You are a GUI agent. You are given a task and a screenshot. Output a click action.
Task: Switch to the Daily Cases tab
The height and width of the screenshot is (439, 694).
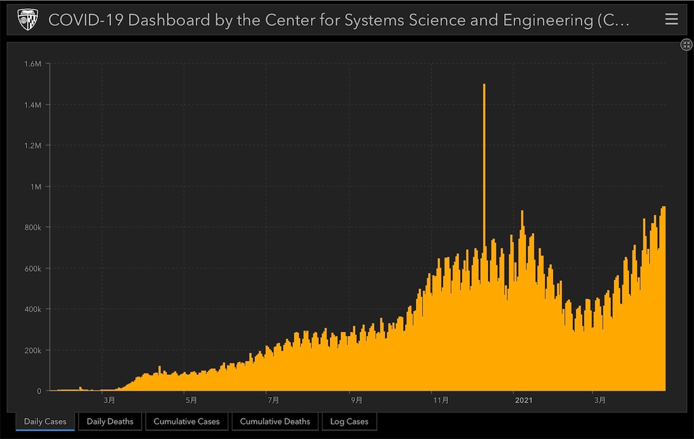(45, 421)
